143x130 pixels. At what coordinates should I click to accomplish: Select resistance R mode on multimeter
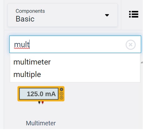coord(61,98)
